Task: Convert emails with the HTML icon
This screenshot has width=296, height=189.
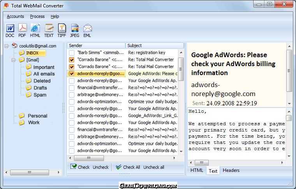Action: (35, 28)
